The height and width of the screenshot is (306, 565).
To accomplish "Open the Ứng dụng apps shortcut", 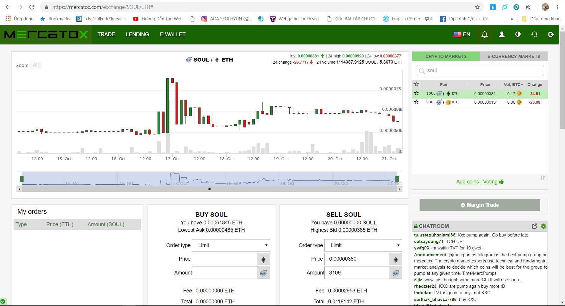I will click(19, 19).
